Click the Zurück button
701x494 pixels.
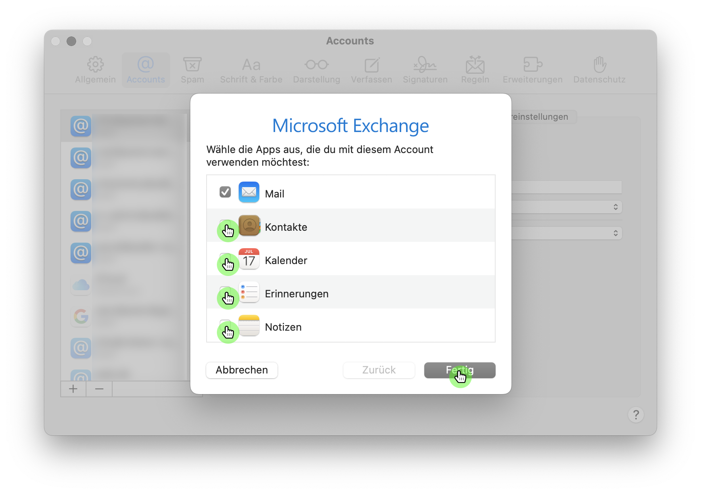pyautogui.click(x=379, y=370)
